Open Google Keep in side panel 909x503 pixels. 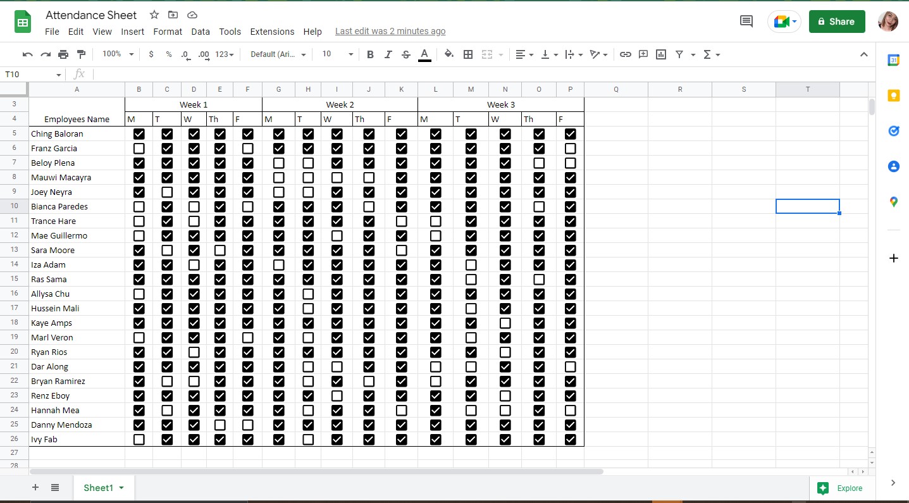(x=894, y=96)
